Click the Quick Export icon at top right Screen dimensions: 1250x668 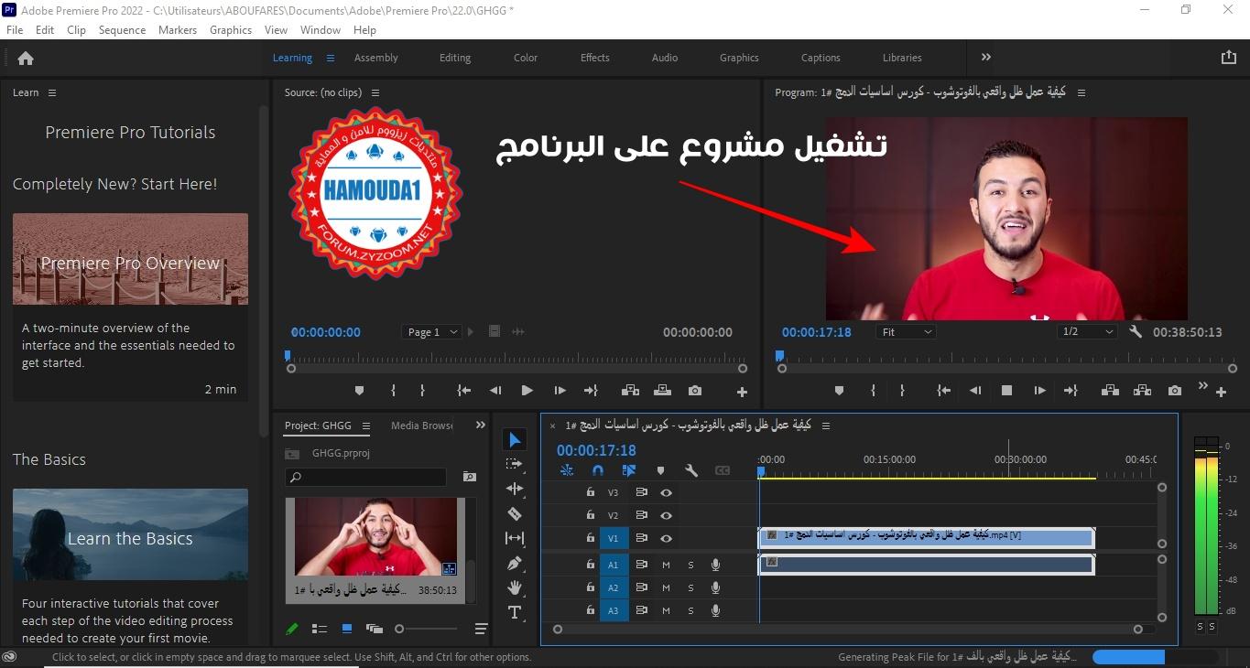click(1229, 57)
